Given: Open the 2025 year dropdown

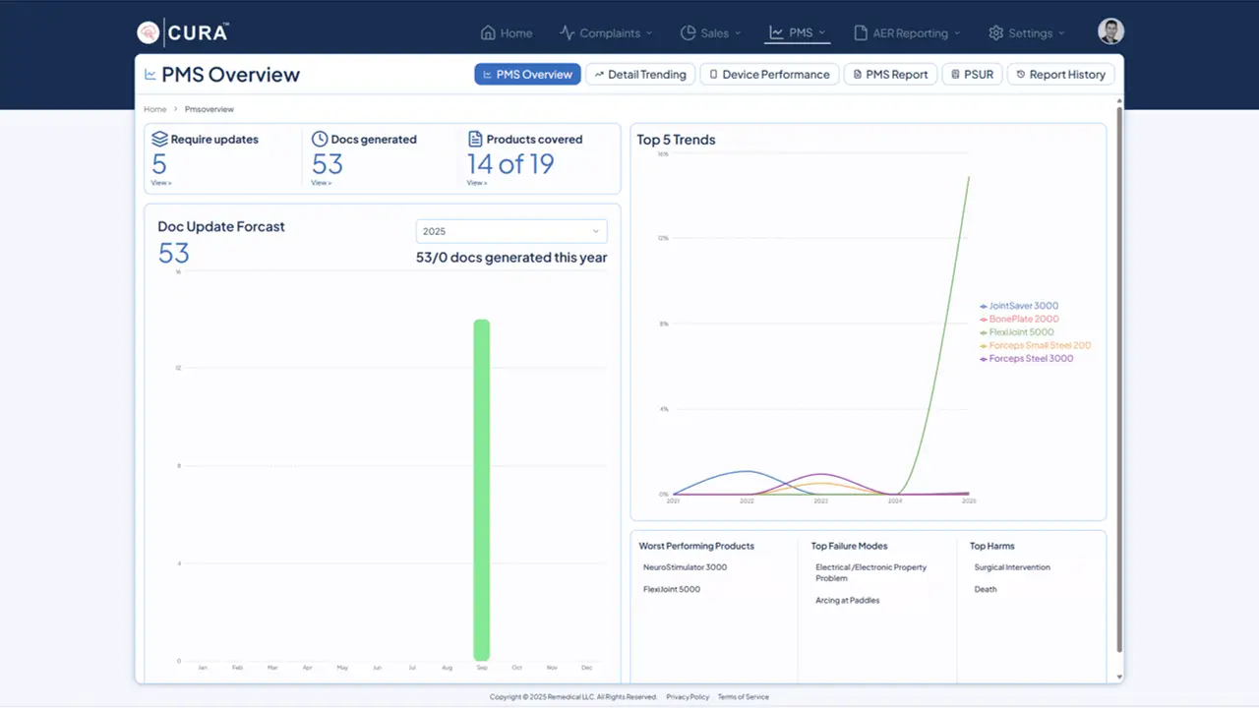Looking at the screenshot, I should tap(511, 231).
